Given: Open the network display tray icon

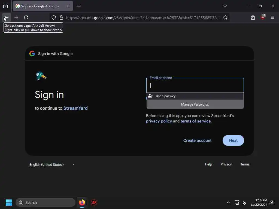Looking at the screenshot, I should tap(237, 202).
